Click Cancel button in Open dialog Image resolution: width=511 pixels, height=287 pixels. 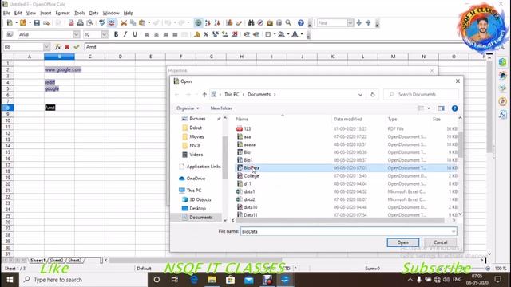[x=440, y=242]
